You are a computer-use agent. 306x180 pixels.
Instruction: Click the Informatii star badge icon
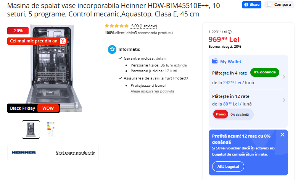coord(112,49)
